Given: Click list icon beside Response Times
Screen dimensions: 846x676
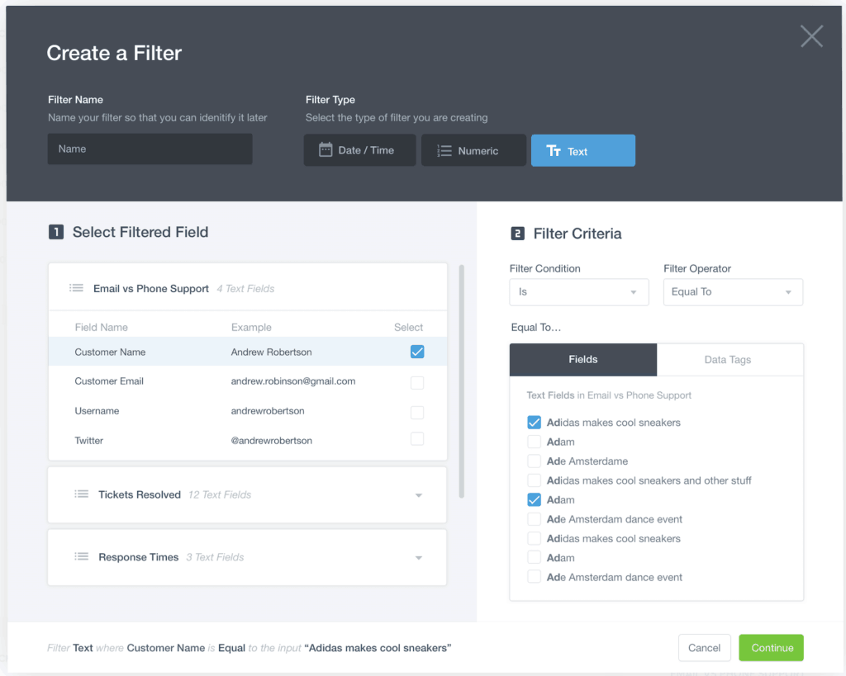Looking at the screenshot, I should point(81,557).
